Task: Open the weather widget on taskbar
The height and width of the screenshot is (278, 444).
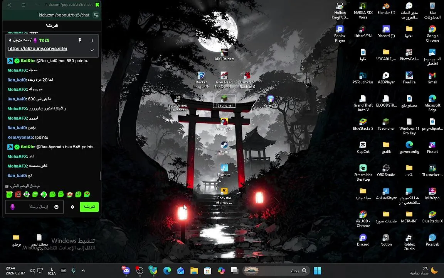Action: 424,271
